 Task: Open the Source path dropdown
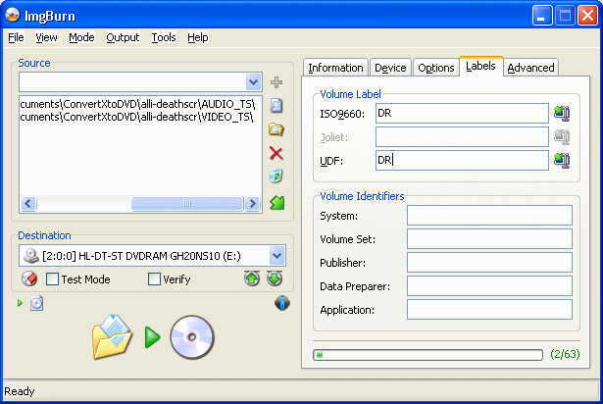(253, 82)
